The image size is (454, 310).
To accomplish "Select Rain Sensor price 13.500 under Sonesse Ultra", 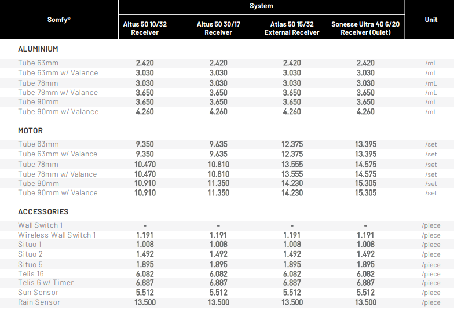I will point(365,302).
